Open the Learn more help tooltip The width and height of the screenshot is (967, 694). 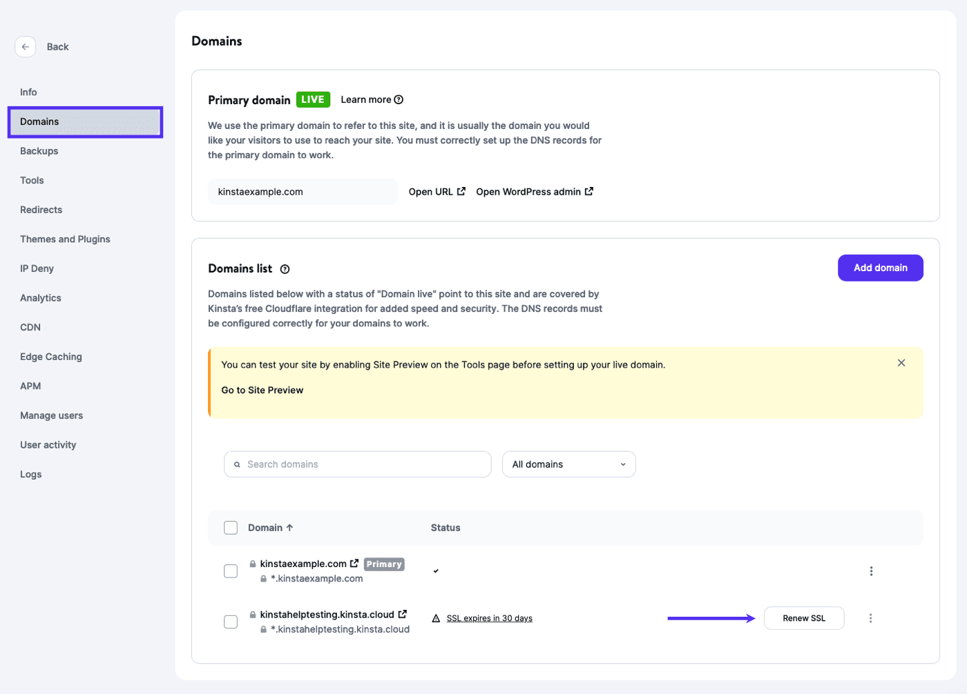tap(399, 99)
